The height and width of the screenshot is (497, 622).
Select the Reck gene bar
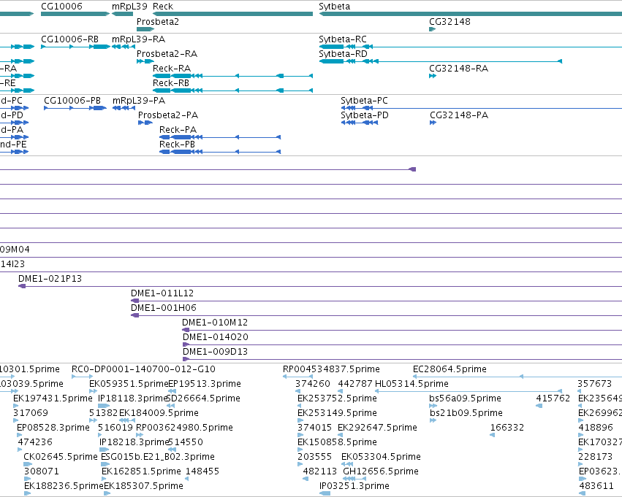(x=232, y=14)
